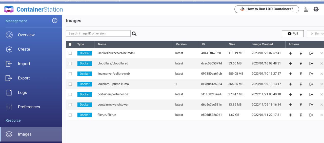Sort the table by Size column header
Viewport: 324px width, 143px height.
[x=232, y=44]
